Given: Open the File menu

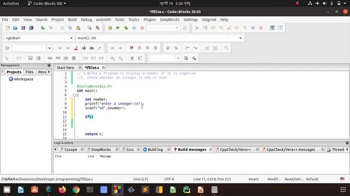Looking at the screenshot, I should coord(5,20).
